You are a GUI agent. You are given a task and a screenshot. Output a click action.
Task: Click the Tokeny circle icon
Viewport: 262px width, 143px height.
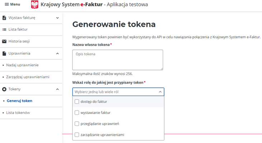point(4,89)
